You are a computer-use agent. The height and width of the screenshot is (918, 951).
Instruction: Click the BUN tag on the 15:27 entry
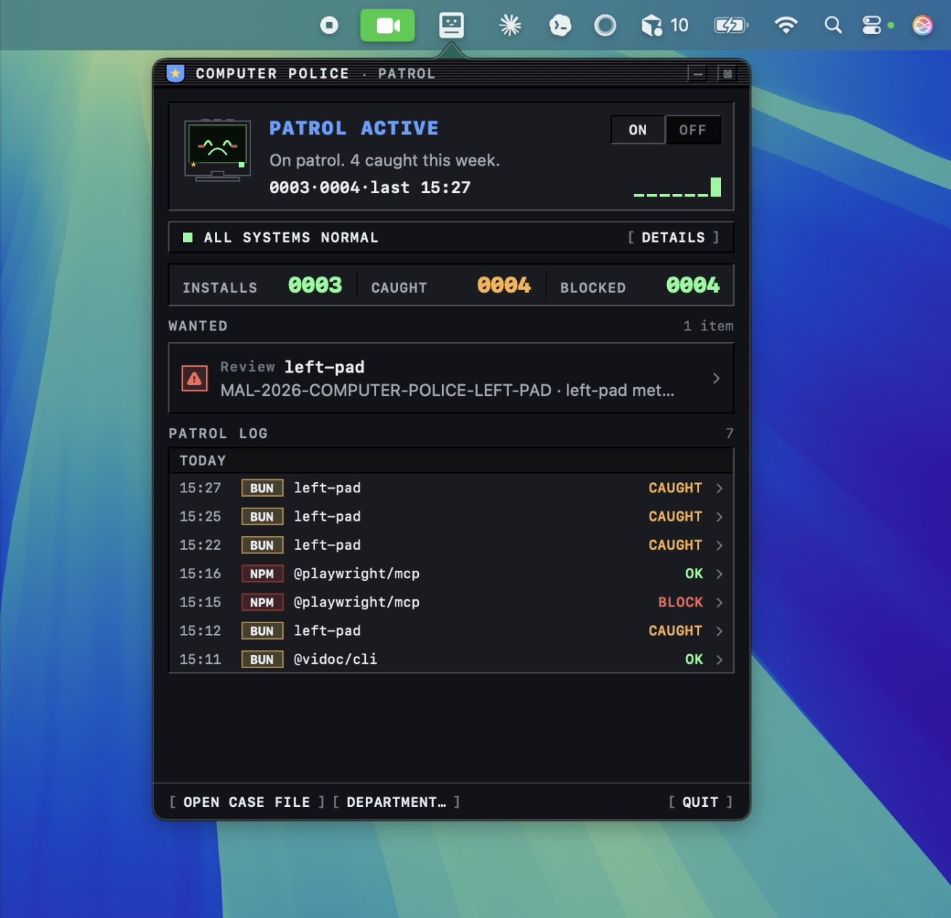tap(262, 488)
